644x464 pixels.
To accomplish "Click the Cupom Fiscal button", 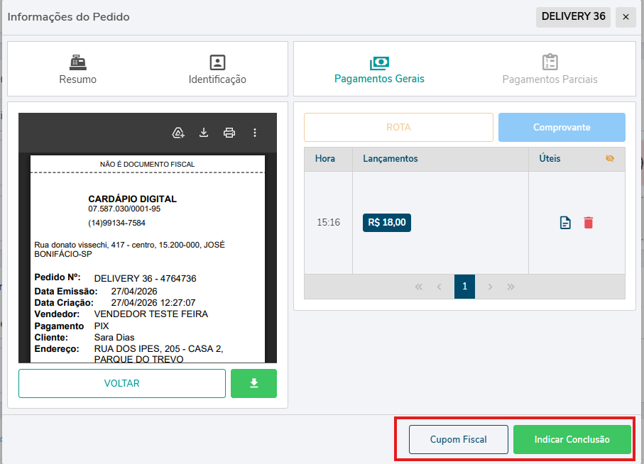I will 459,439.
